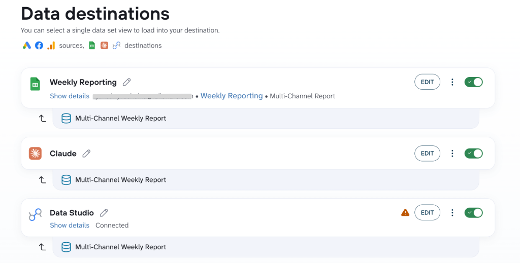Click the orange warning triangle on Data Studio
Image resolution: width=520 pixels, height=263 pixels.
click(405, 212)
